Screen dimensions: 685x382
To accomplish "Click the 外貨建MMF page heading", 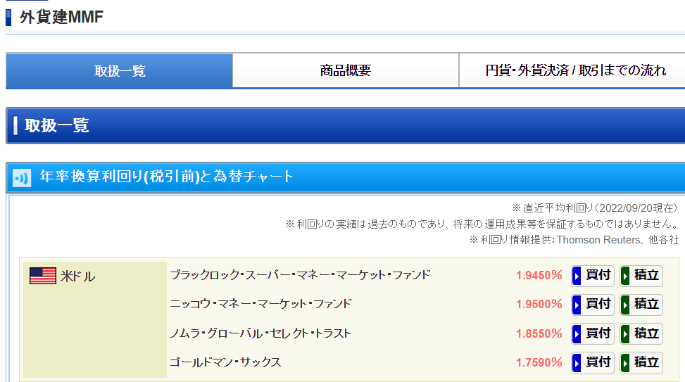I will coord(61,17).
